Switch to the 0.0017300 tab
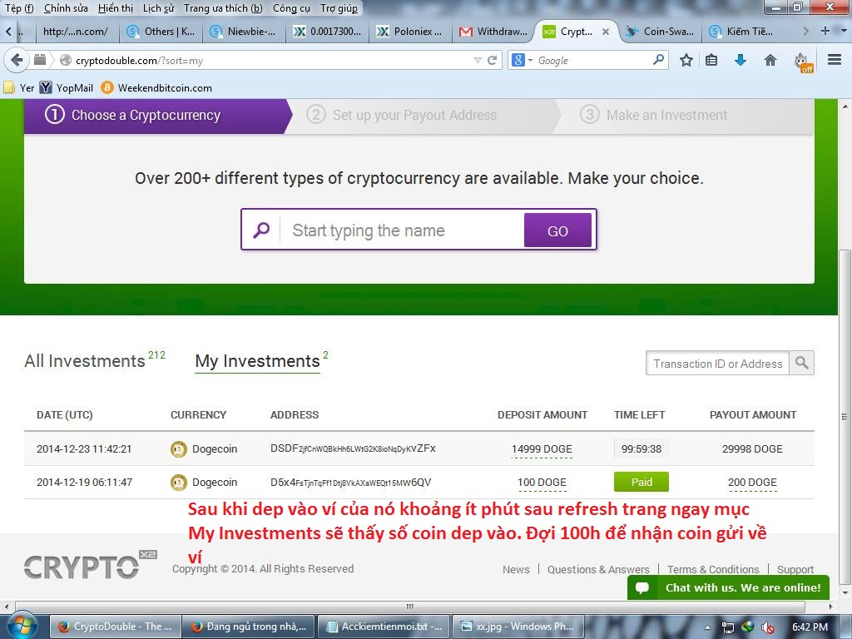 click(327, 32)
